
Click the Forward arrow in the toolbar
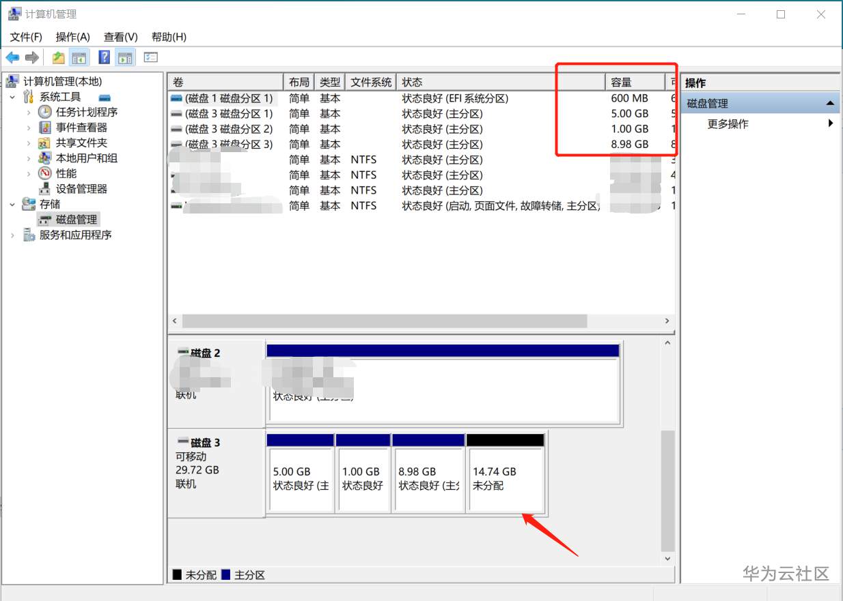tap(31, 57)
